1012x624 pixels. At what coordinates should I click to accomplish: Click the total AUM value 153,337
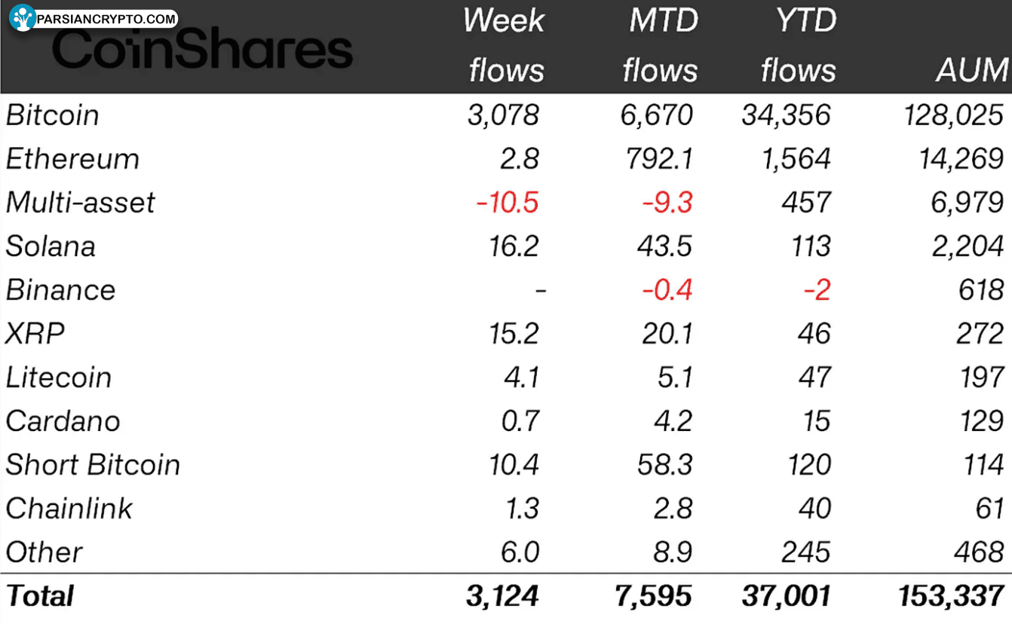click(x=951, y=596)
